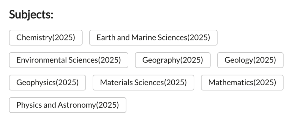The image size is (297, 132).
Task: Open the Geography subject link
Action: tap(173, 60)
